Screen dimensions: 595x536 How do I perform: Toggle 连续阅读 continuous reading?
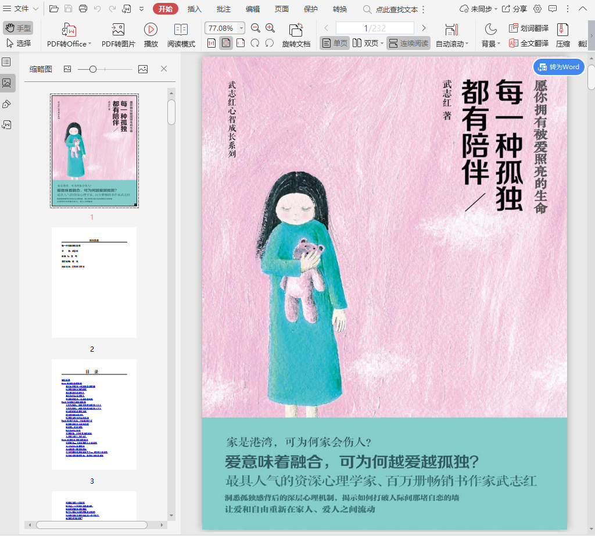[408, 43]
